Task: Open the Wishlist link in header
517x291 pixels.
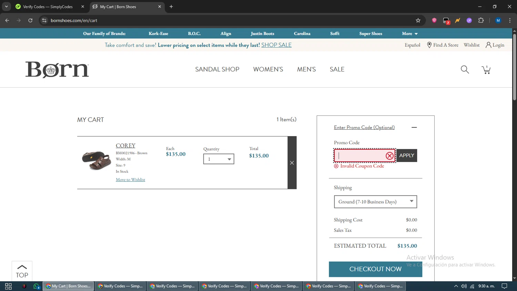Action: (472, 45)
